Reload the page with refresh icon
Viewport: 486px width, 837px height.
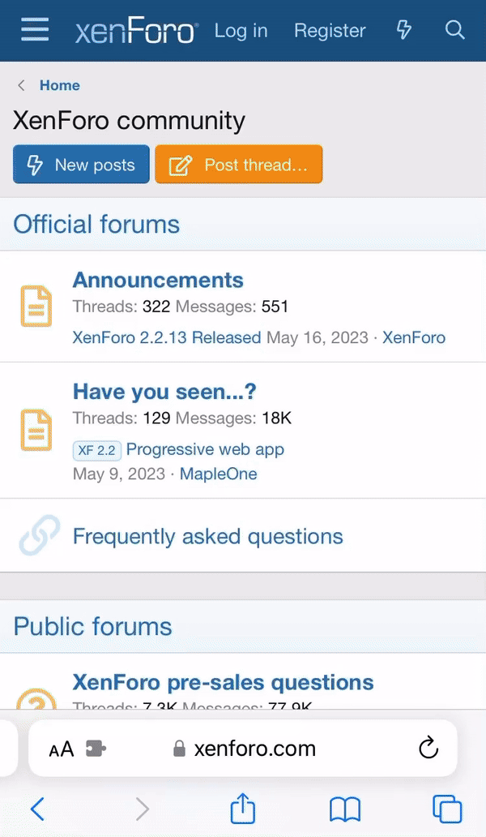tap(428, 748)
